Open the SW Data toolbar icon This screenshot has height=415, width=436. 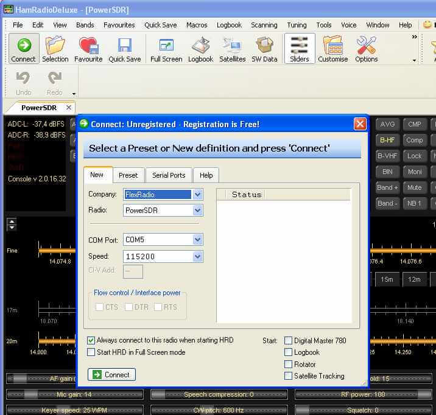click(264, 49)
